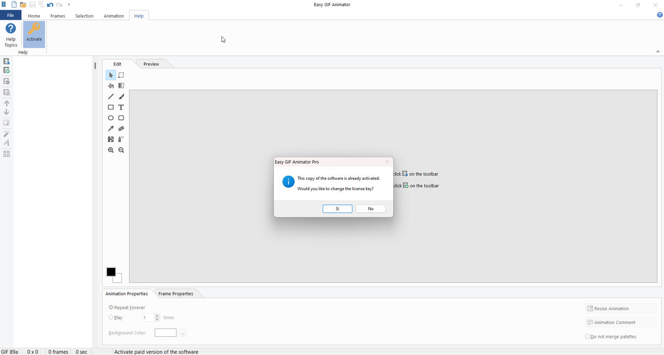Click the move frame up arrow
The height and width of the screenshot is (355, 664).
[6, 103]
